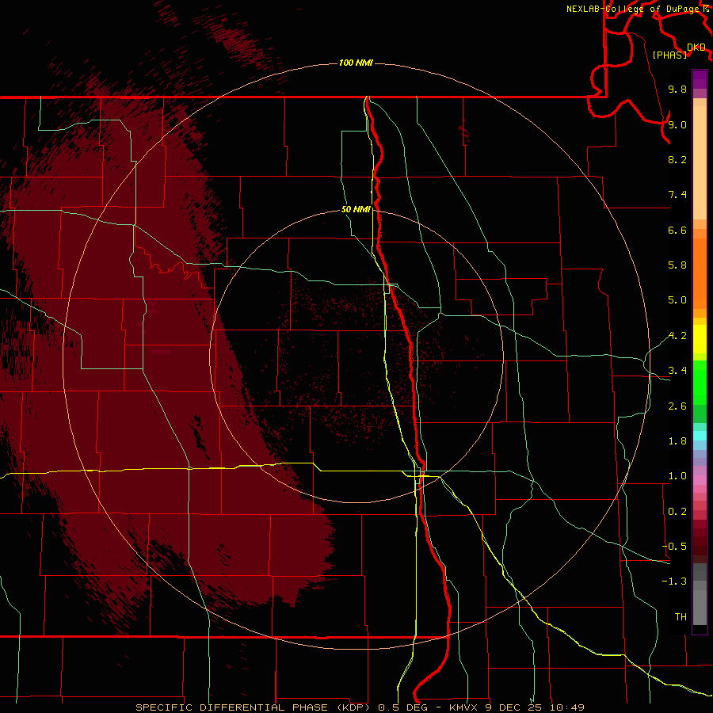Screen dimensions: 713x713
Task: Click the 5.8 scale value label
Action: coord(677,265)
